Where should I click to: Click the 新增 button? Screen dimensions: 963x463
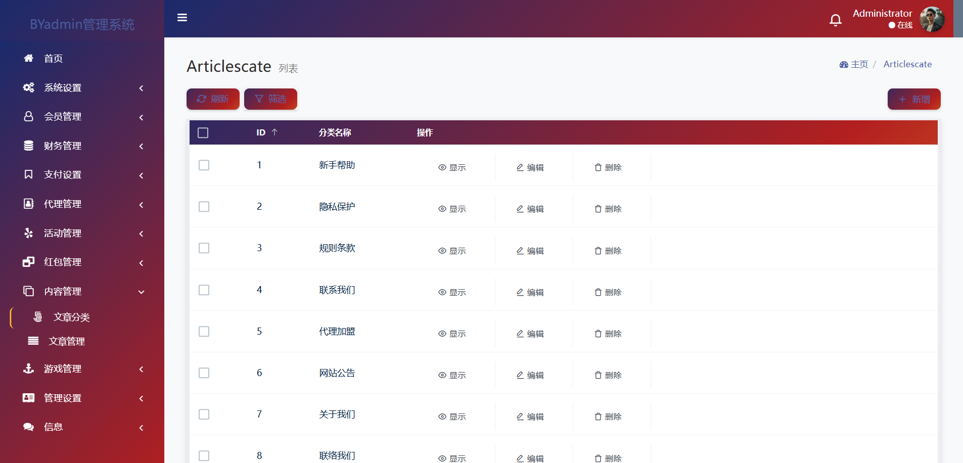pyautogui.click(x=914, y=99)
